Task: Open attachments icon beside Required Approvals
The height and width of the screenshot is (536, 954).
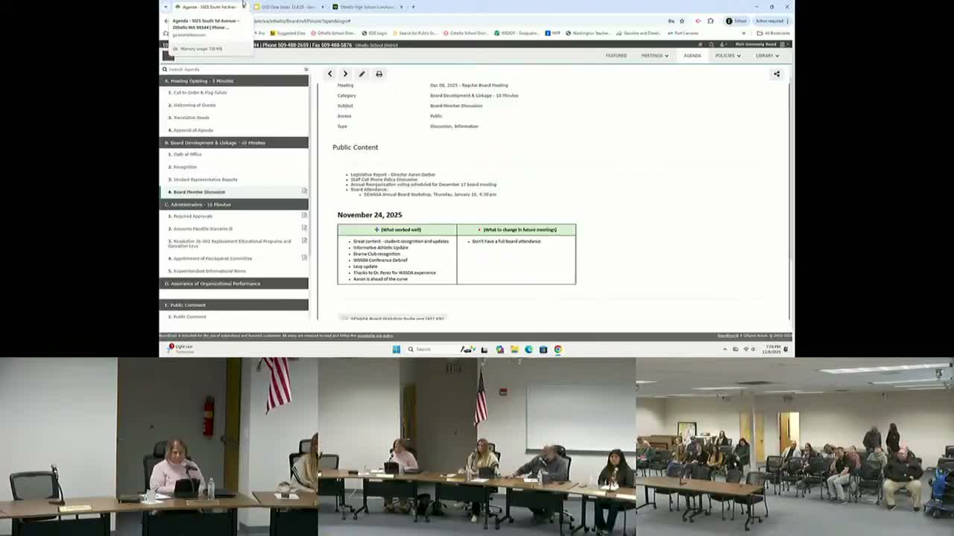Action: [x=304, y=215]
